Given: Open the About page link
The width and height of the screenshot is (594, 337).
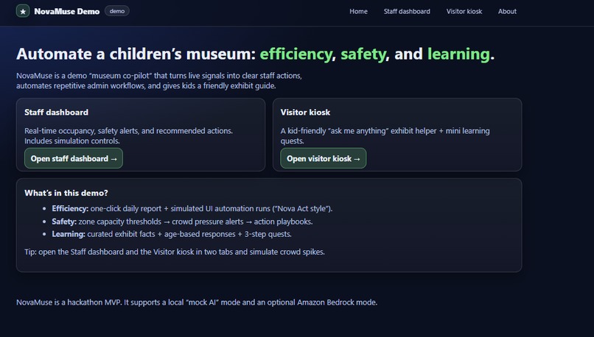Looking at the screenshot, I should pyautogui.click(x=507, y=11).
